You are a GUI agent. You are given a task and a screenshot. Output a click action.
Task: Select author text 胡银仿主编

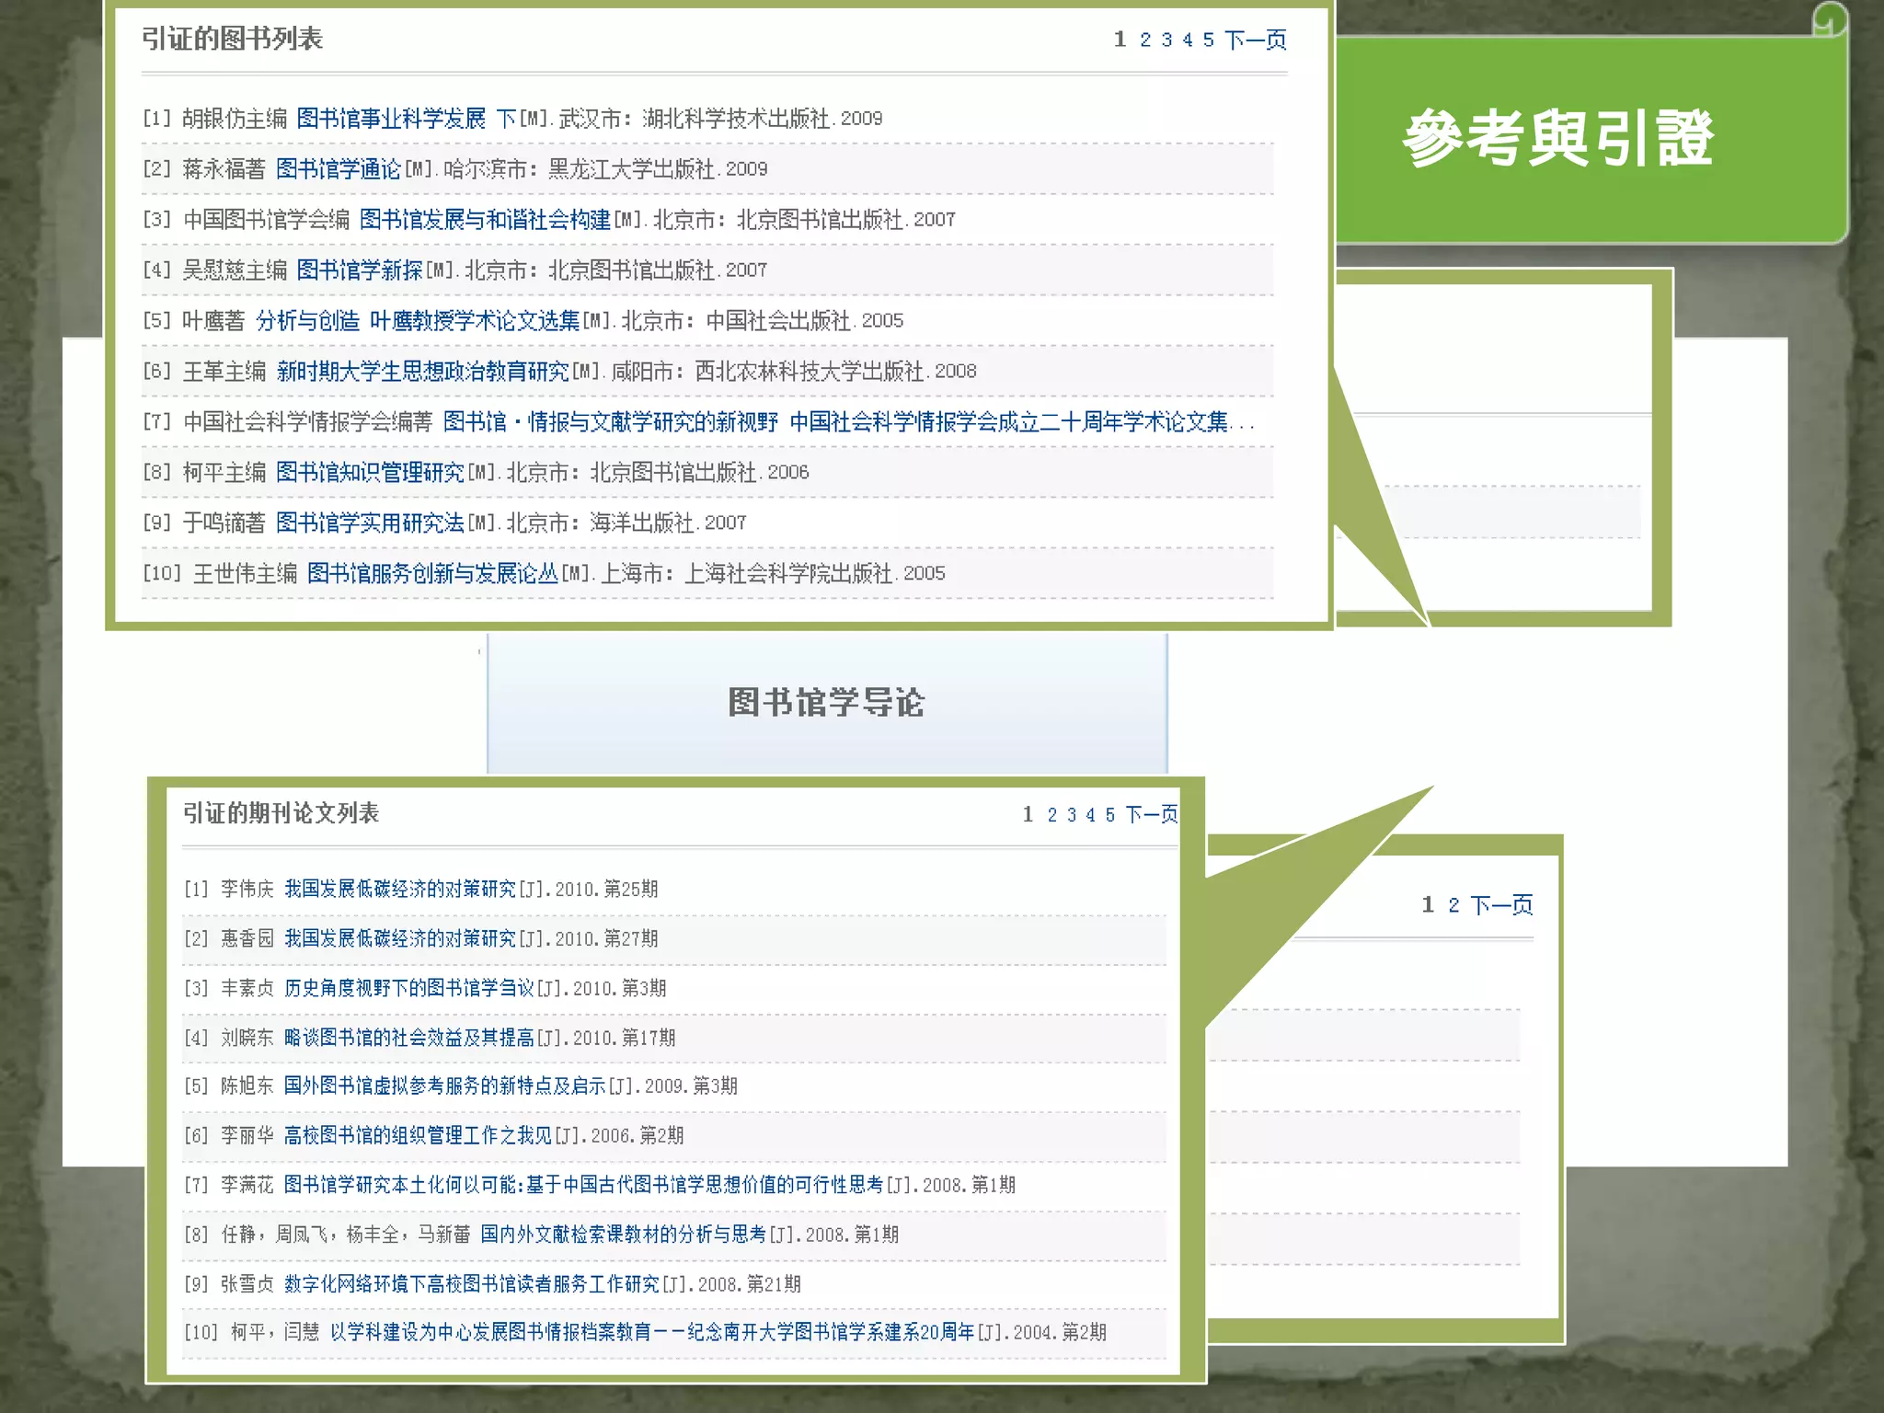click(235, 119)
